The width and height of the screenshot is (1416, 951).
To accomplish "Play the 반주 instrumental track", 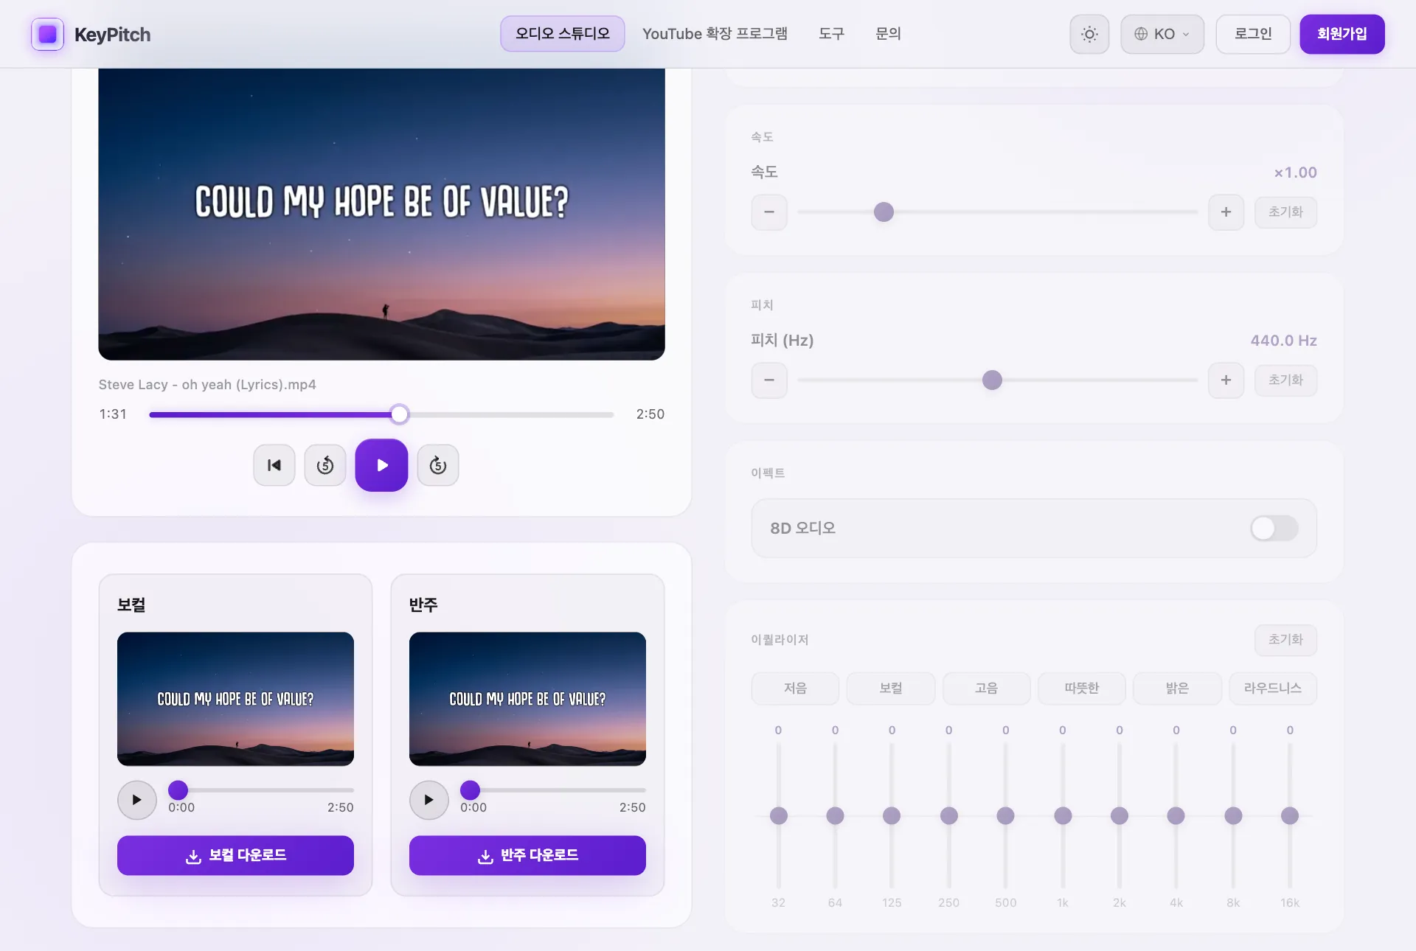I will 429,800.
